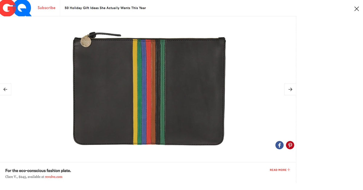Close the gallery with the X icon
This screenshot has width=363, height=190.
357,9
